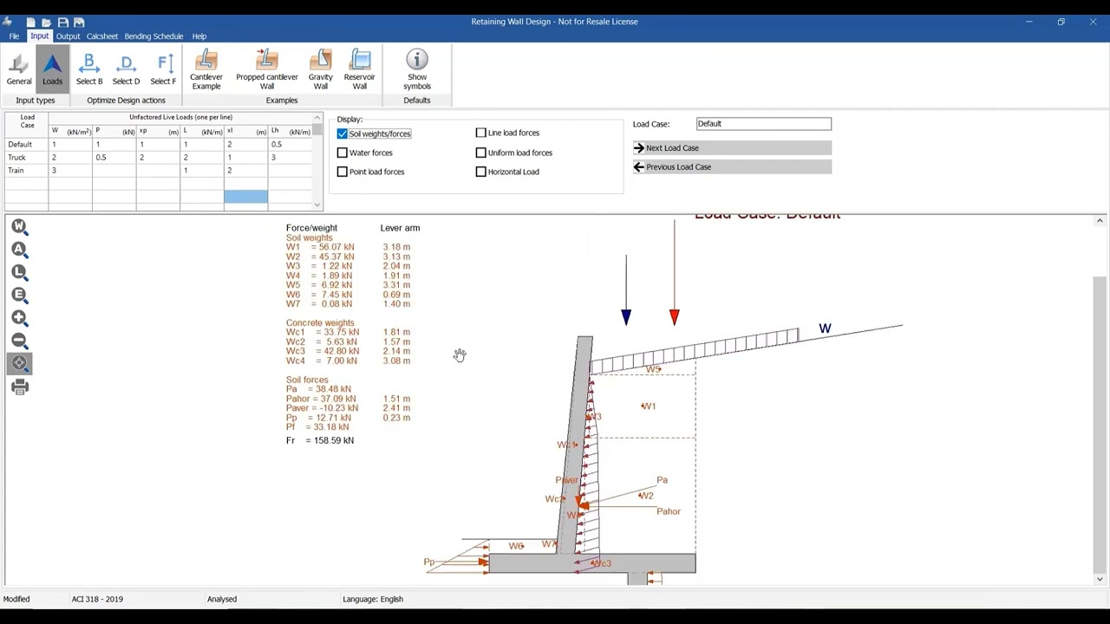Run the Select F optimize action
The height and width of the screenshot is (624, 1110).
[x=163, y=69]
